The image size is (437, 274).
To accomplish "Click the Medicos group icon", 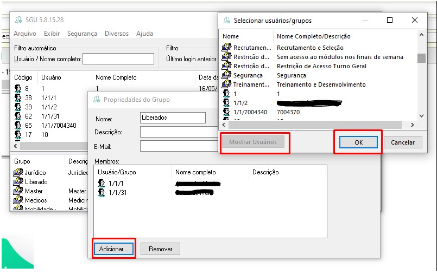I will click(x=18, y=200).
